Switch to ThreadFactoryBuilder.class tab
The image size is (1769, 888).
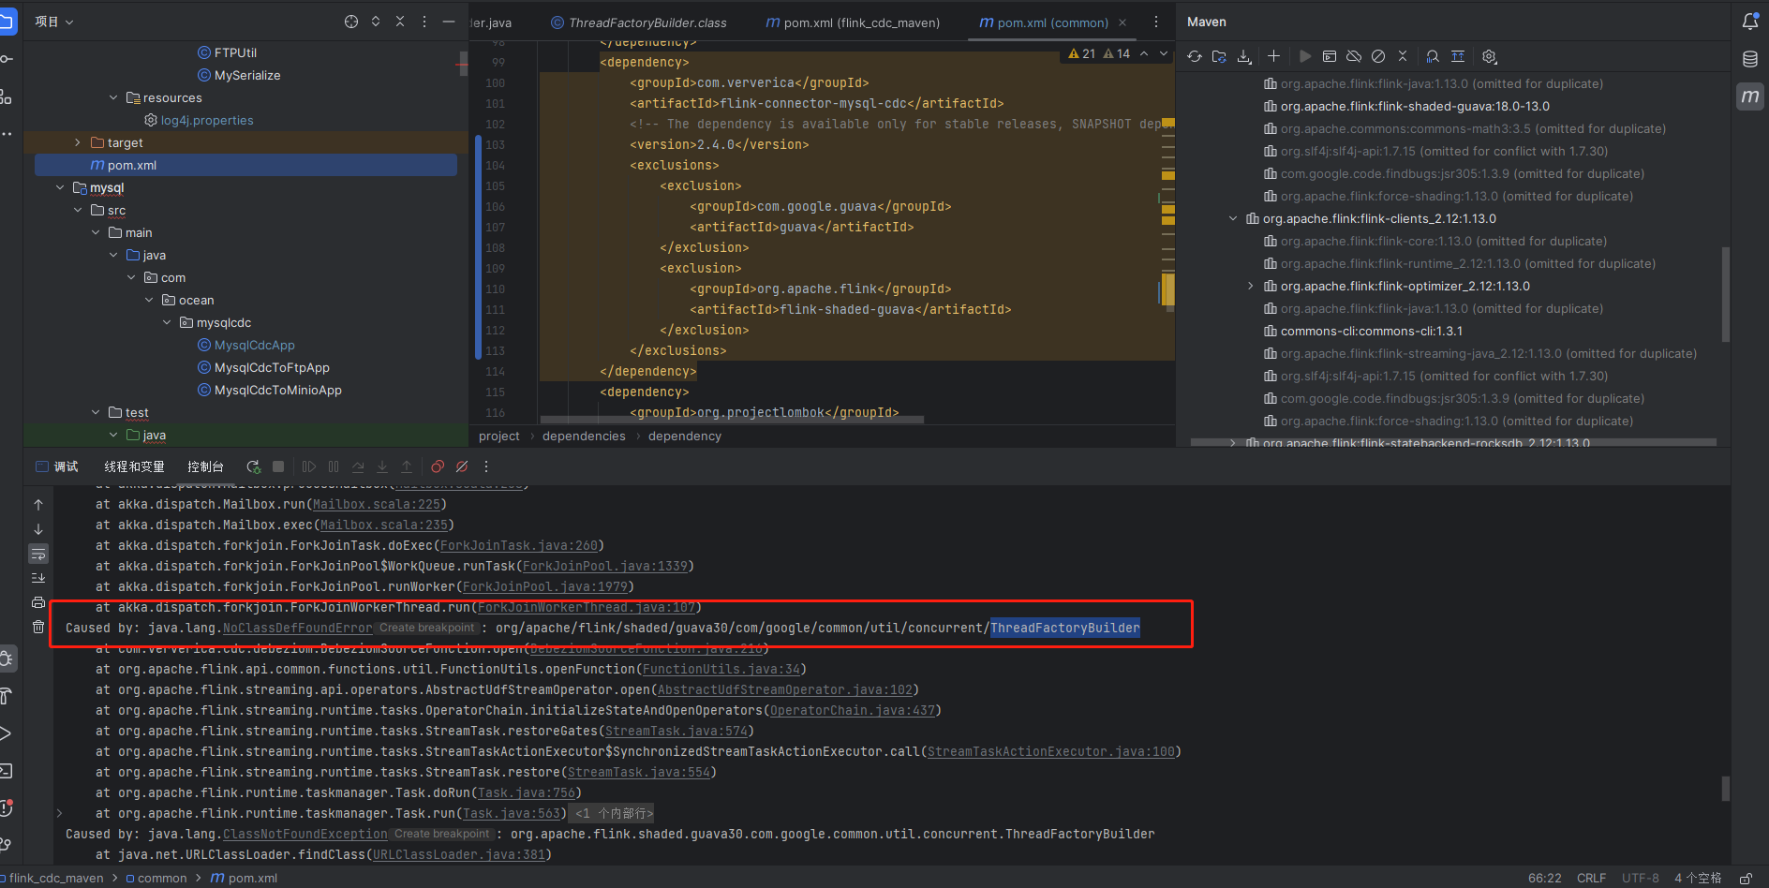tap(638, 22)
